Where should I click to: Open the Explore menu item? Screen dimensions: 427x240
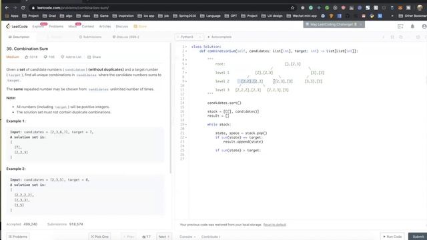click(x=38, y=27)
